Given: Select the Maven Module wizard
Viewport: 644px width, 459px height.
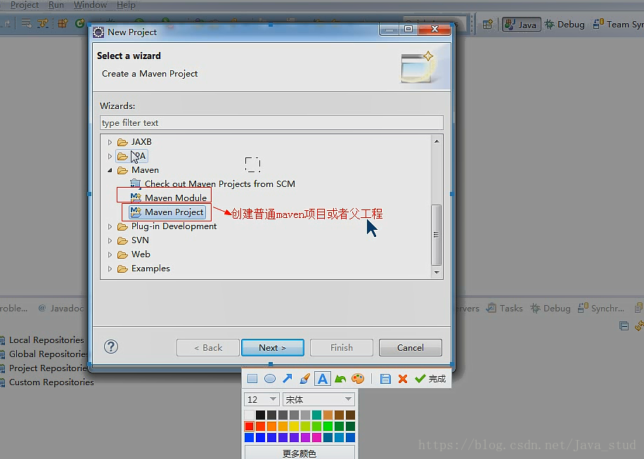Looking at the screenshot, I should 175,198.
